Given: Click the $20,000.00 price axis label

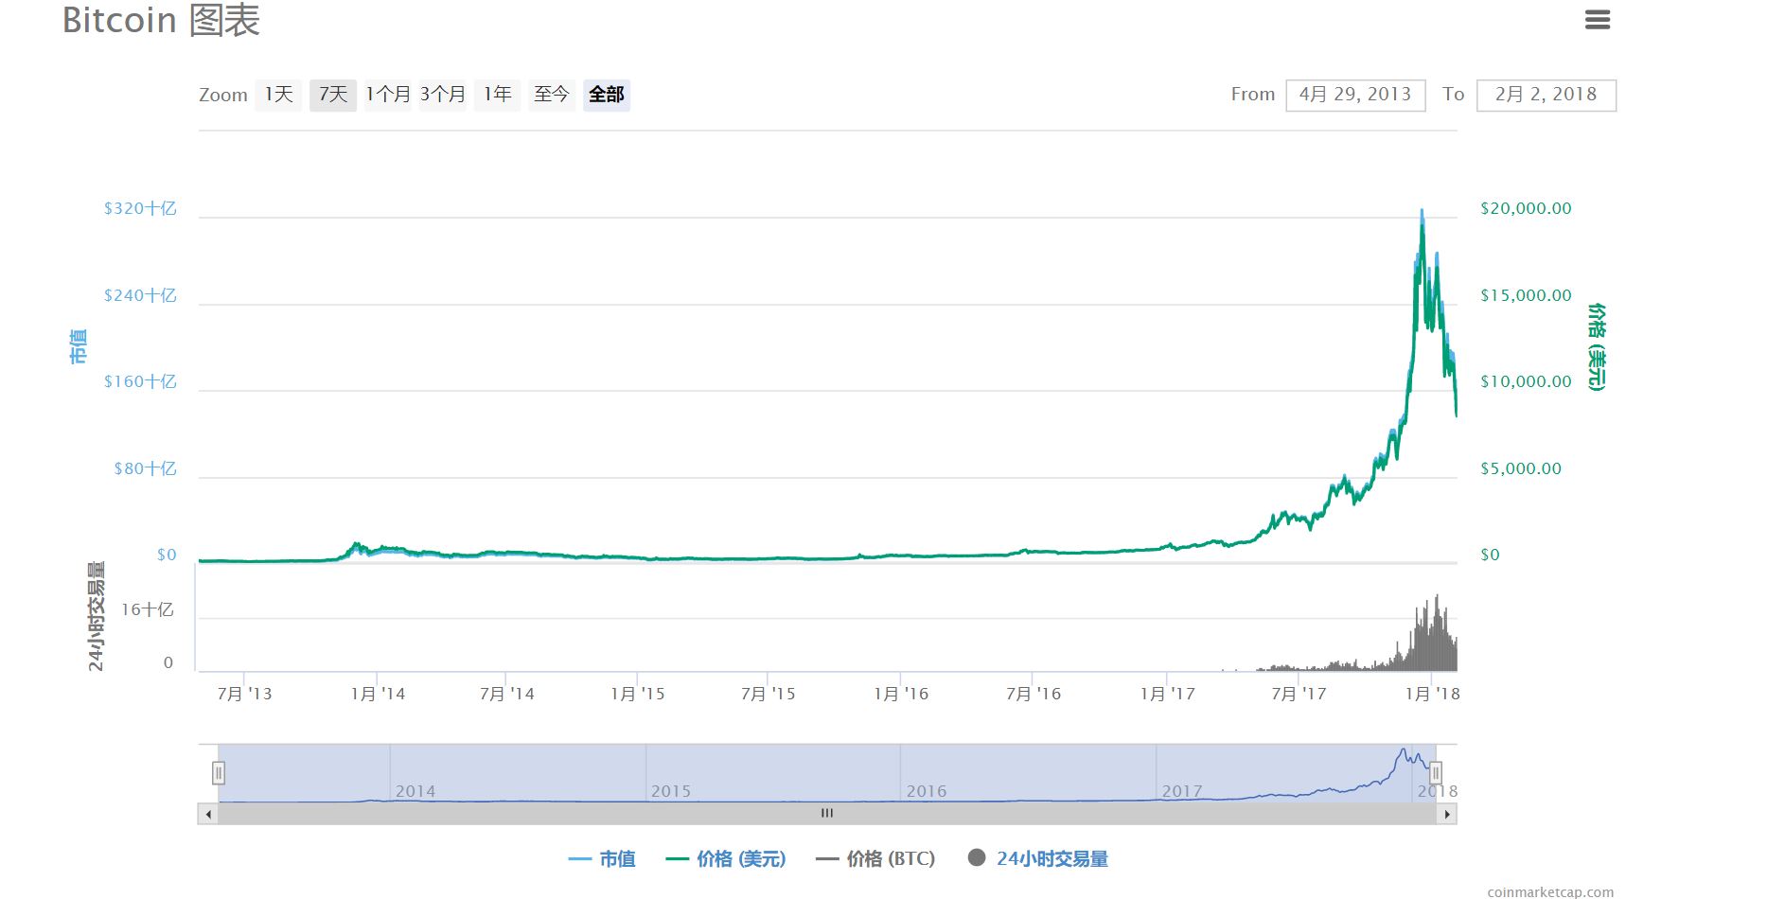Looking at the screenshot, I should click(1526, 208).
